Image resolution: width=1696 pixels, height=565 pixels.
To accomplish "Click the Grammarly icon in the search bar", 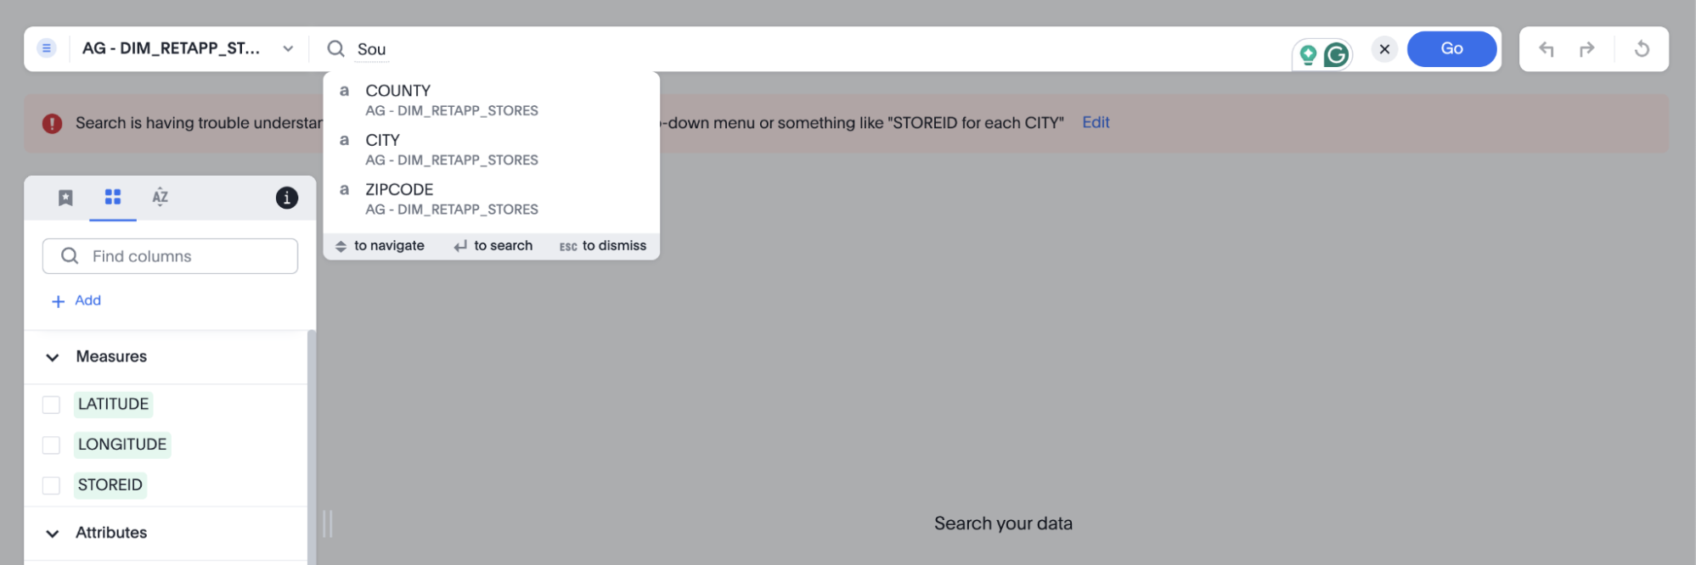I will (1337, 51).
